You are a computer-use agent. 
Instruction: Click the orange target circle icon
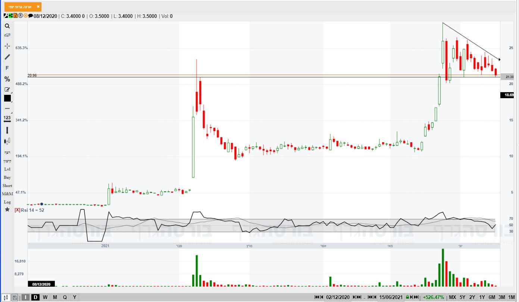point(25,16)
